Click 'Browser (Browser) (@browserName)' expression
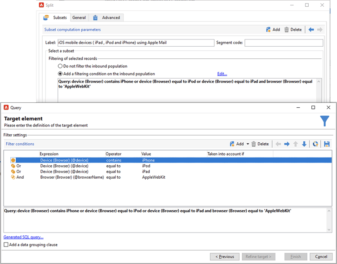This screenshot has height=264, width=337. click(72, 177)
